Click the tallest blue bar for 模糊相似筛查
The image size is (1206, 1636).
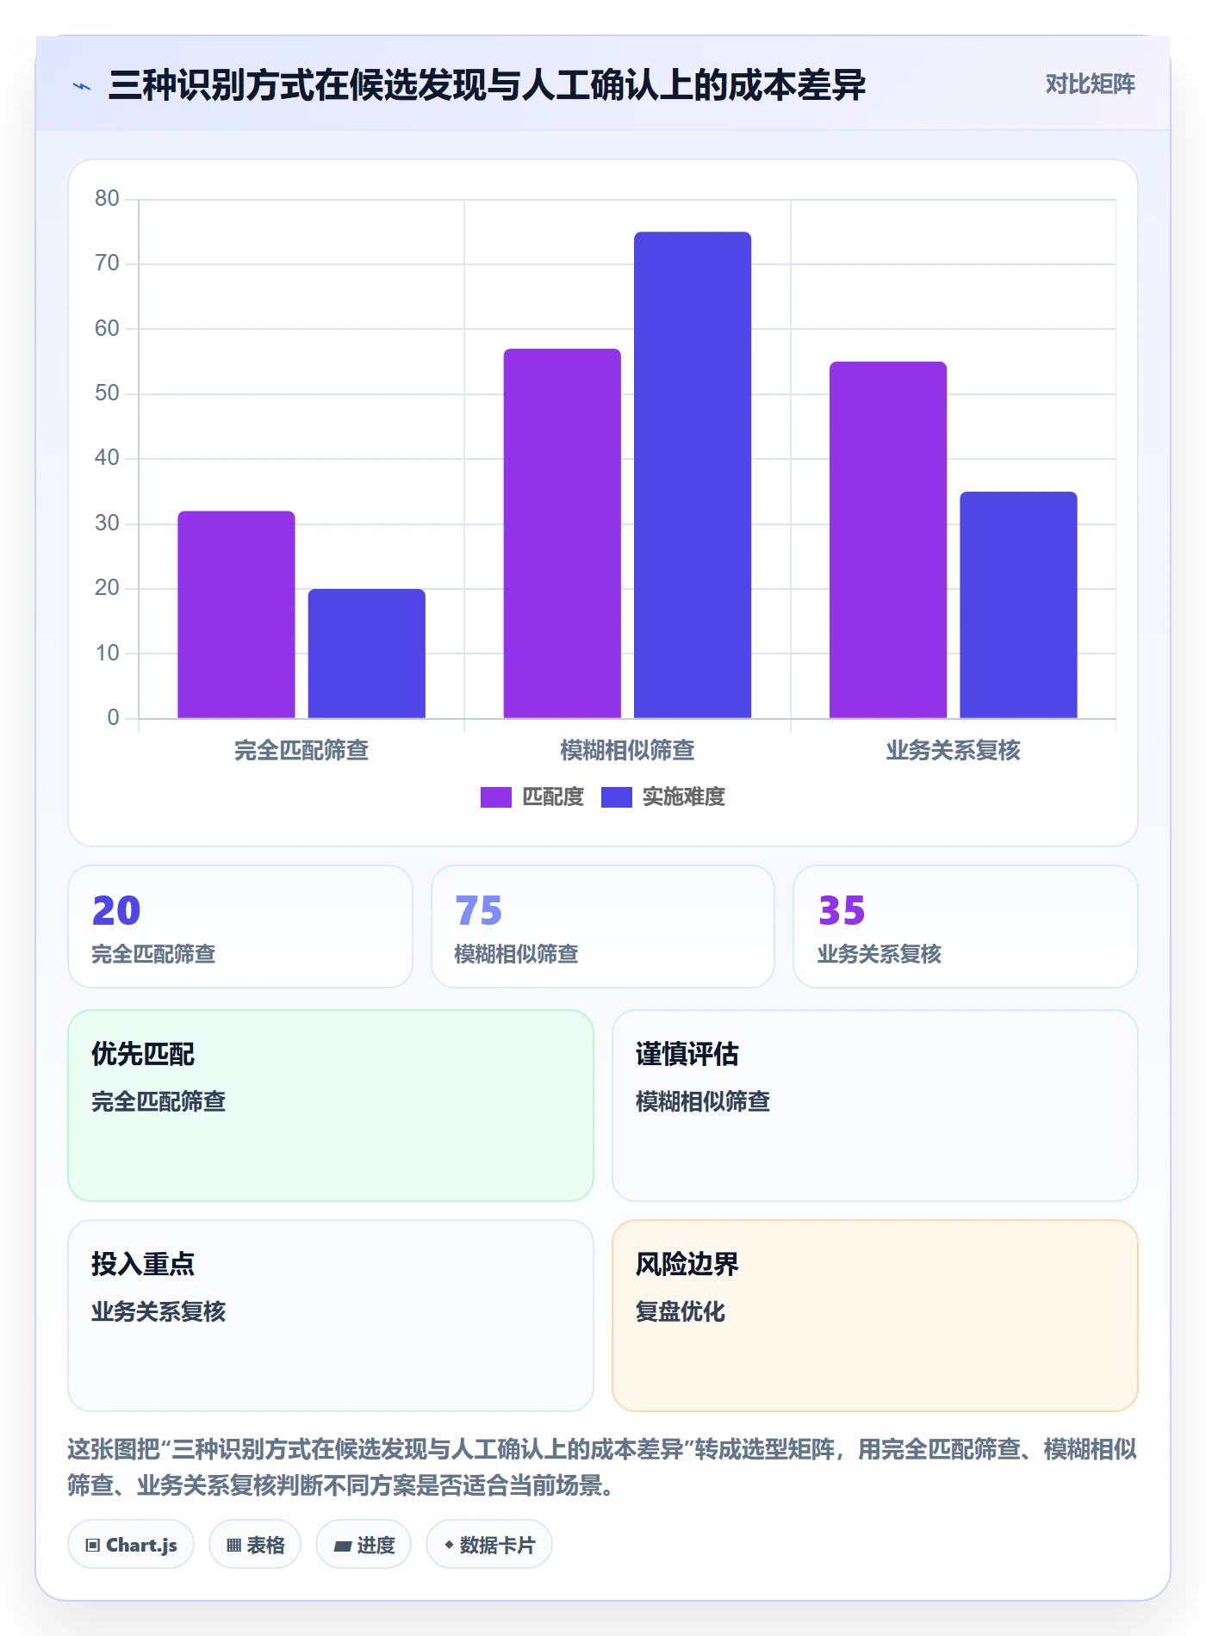[693, 475]
